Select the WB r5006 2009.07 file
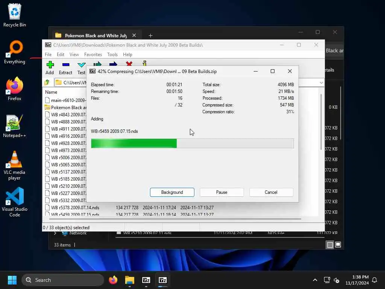The height and width of the screenshot is (289, 385). pos(65,157)
